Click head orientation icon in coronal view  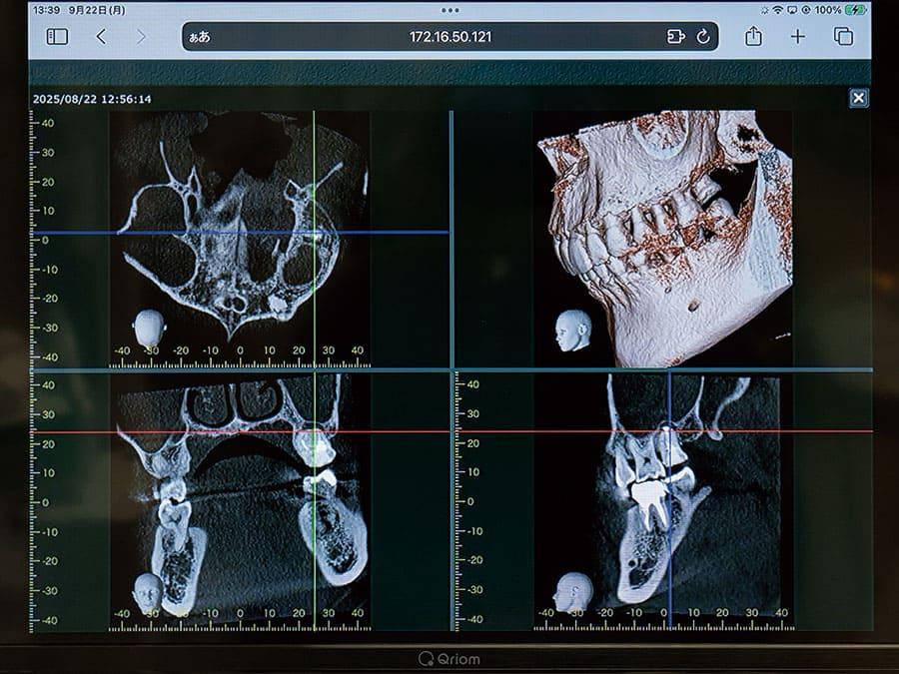(147, 592)
